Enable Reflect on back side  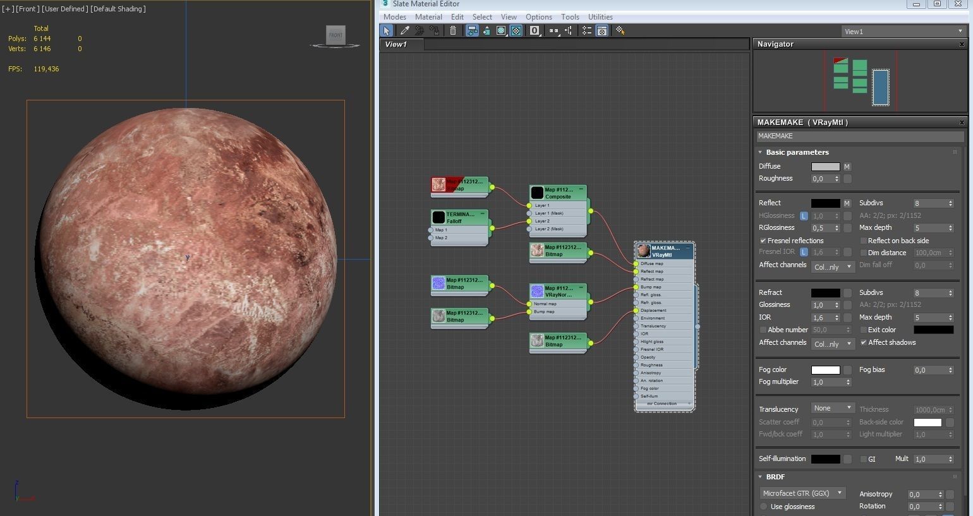point(864,241)
